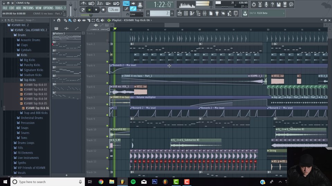The width and height of the screenshot is (332, 186).
Task: Click the one-click recording microphone icon
Action: tap(266, 4)
